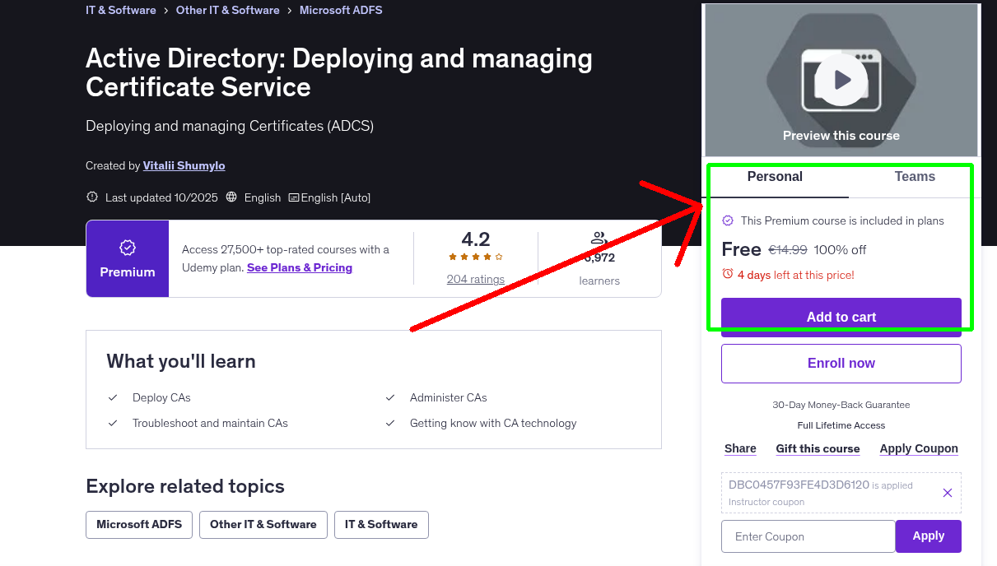The image size is (997, 566).
Task: Click Gift this course
Action: (818, 448)
